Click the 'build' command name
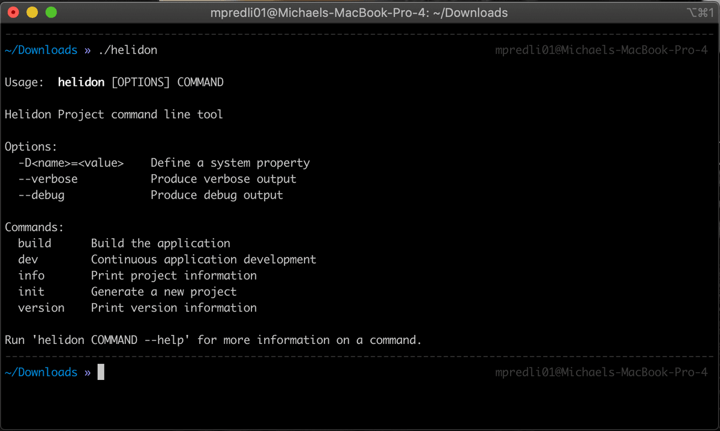 coord(34,243)
